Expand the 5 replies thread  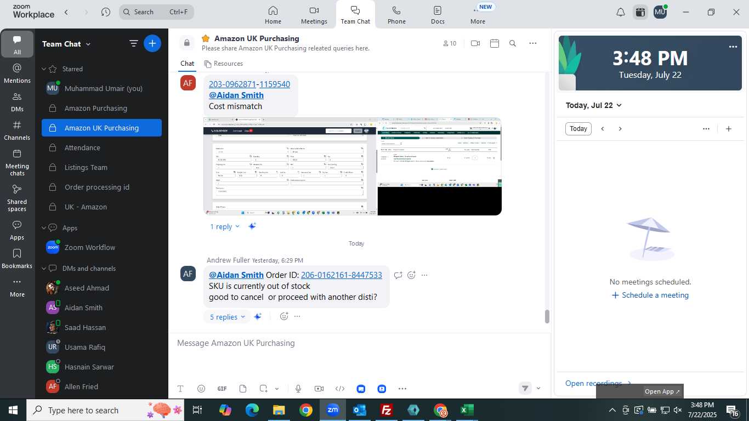(227, 317)
